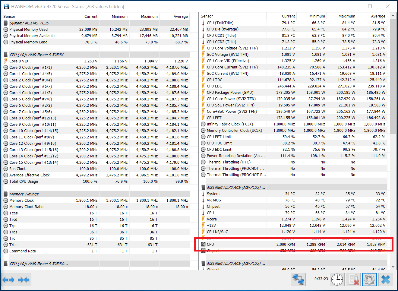The width and height of the screenshot is (398, 291).
Task: Click the 2,014 RPM maximum value for the CPU fan
Action: coord(346,245)
